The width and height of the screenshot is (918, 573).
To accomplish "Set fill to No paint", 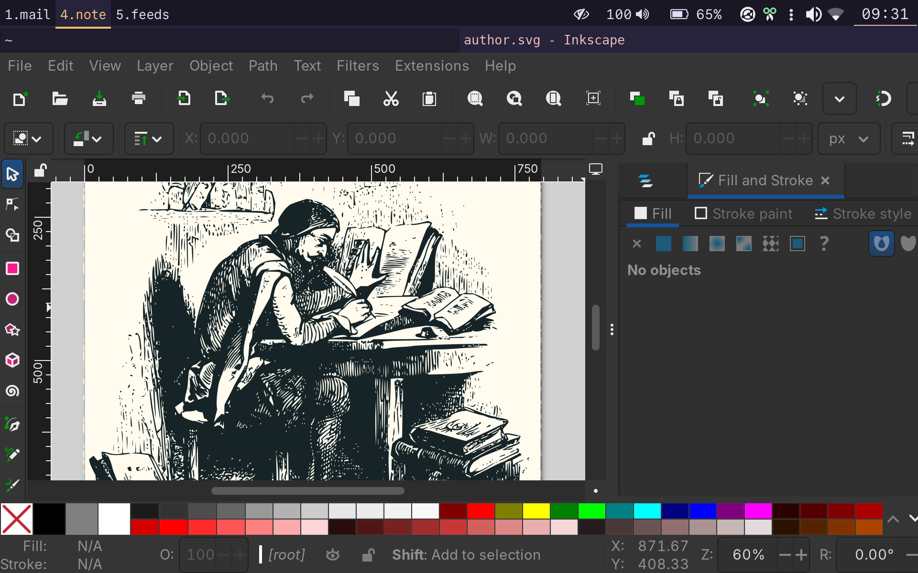I will coord(636,244).
